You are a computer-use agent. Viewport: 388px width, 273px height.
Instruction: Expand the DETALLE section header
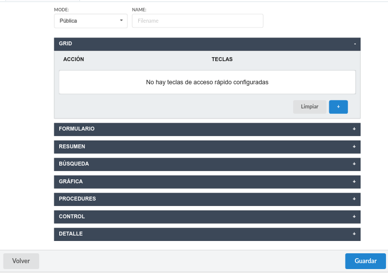coord(71,234)
